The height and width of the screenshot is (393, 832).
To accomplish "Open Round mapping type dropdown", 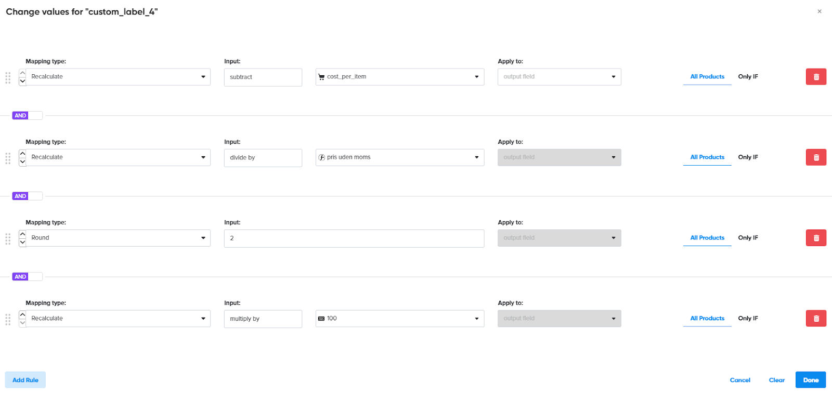I will (118, 238).
